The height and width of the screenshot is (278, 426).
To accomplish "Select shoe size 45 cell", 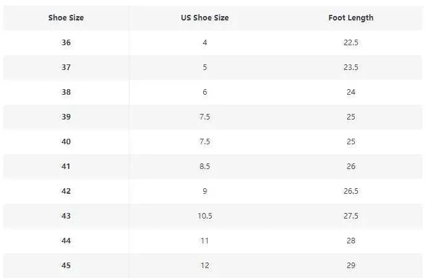I will tap(66, 265).
